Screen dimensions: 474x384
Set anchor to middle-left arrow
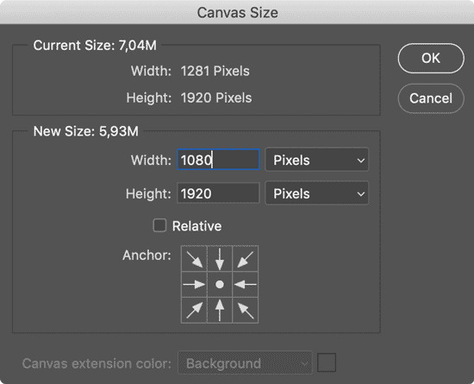tap(194, 285)
